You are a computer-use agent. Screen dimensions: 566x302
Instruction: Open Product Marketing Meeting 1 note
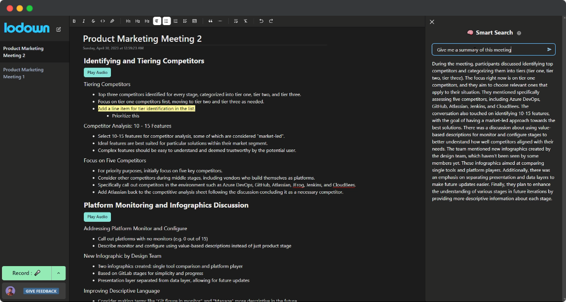pyautogui.click(x=23, y=73)
